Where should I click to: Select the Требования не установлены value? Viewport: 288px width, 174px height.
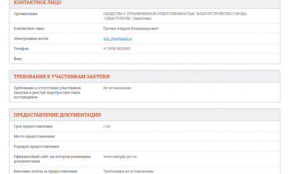tap(128, 171)
